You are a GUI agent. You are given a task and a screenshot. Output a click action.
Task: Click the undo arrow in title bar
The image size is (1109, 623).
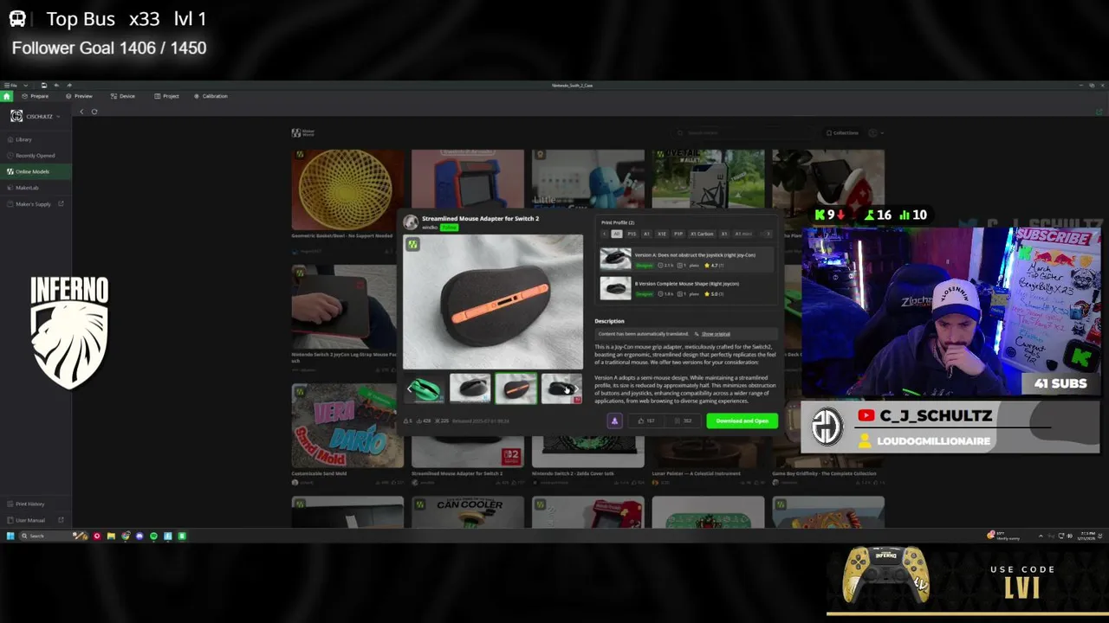pos(56,85)
